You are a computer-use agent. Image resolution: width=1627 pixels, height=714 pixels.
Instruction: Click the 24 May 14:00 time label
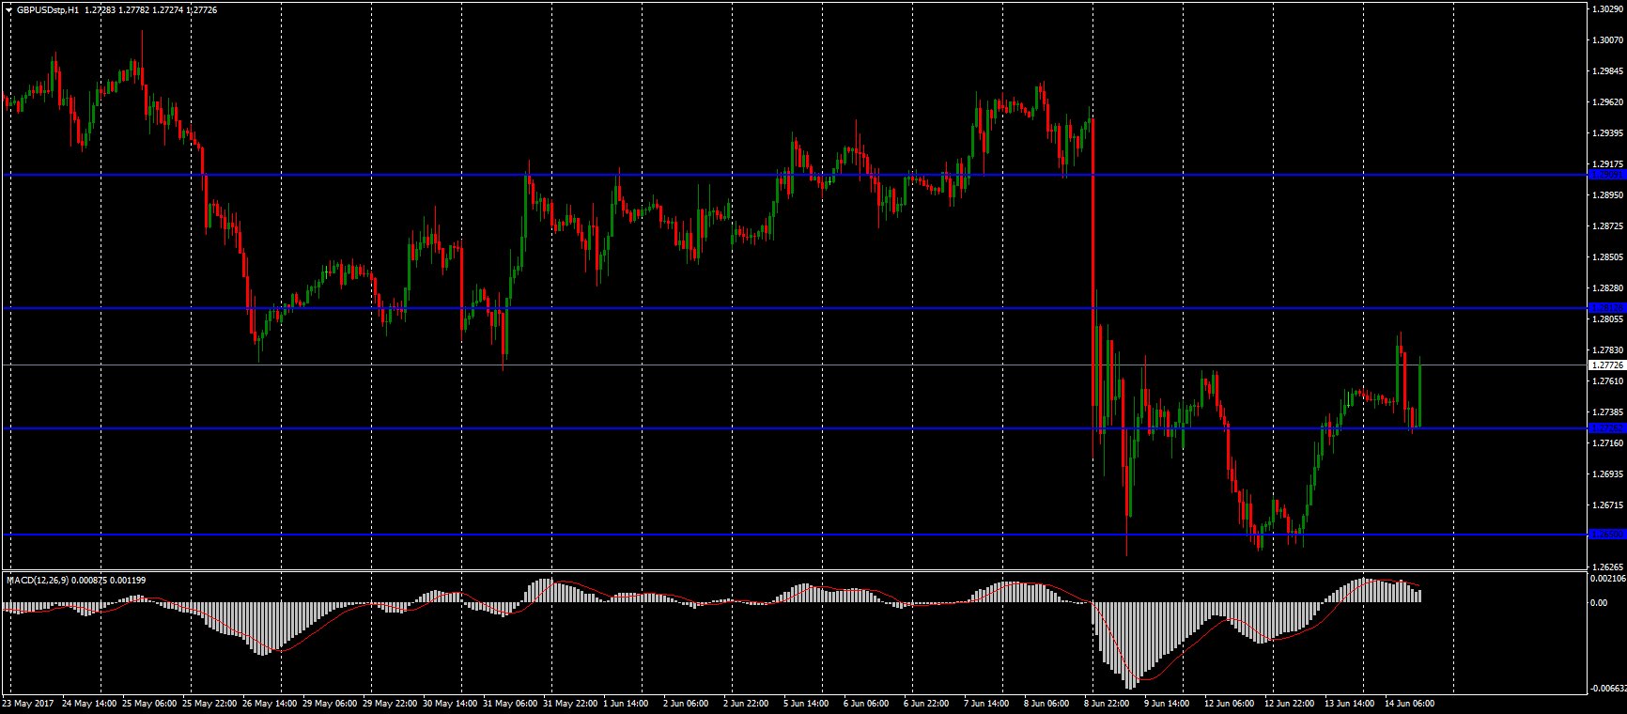[x=91, y=704]
